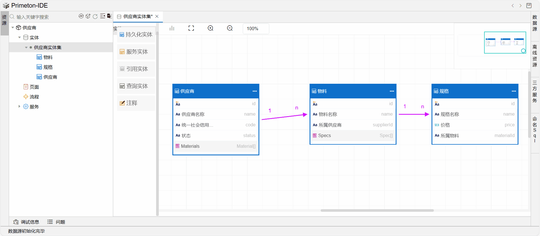Add a 持久化实体 from the palette

pyautogui.click(x=136, y=35)
